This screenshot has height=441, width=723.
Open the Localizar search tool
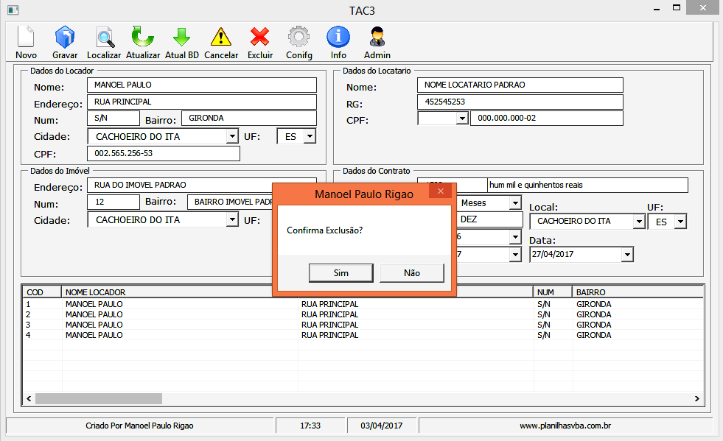pyautogui.click(x=104, y=38)
